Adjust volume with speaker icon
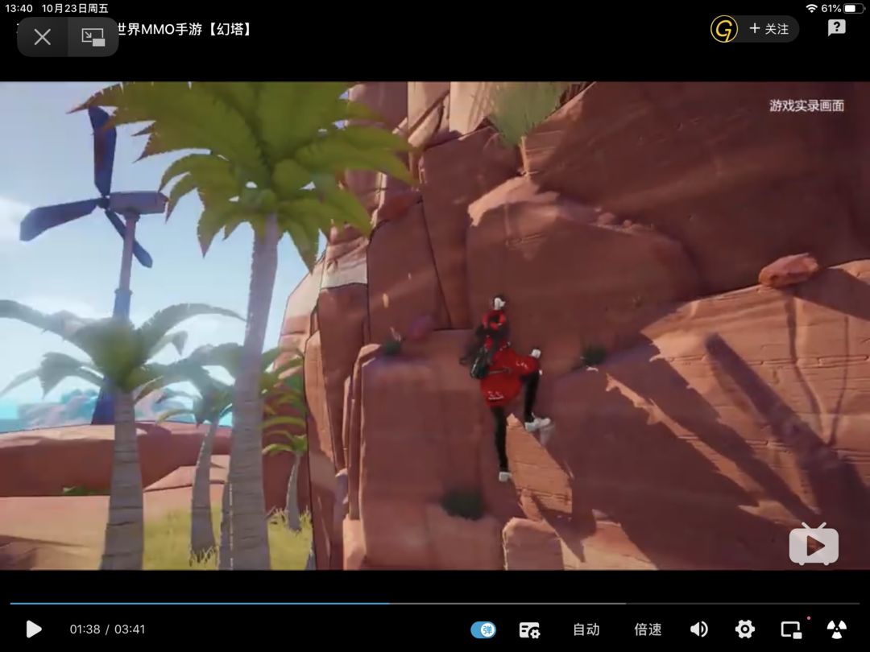Viewport: 870px width, 652px height. pyautogui.click(x=698, y=629)
